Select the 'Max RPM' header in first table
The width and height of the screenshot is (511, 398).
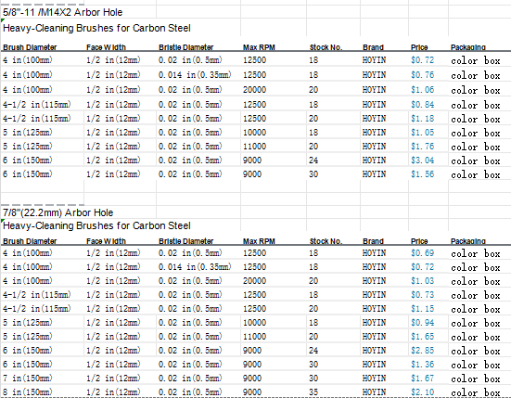tap(259, 47)
